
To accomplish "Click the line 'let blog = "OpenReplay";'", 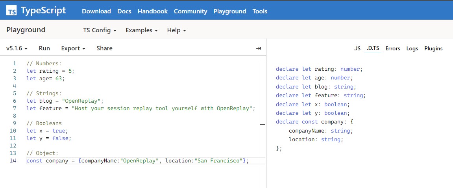I will click(x=65, y=101).
